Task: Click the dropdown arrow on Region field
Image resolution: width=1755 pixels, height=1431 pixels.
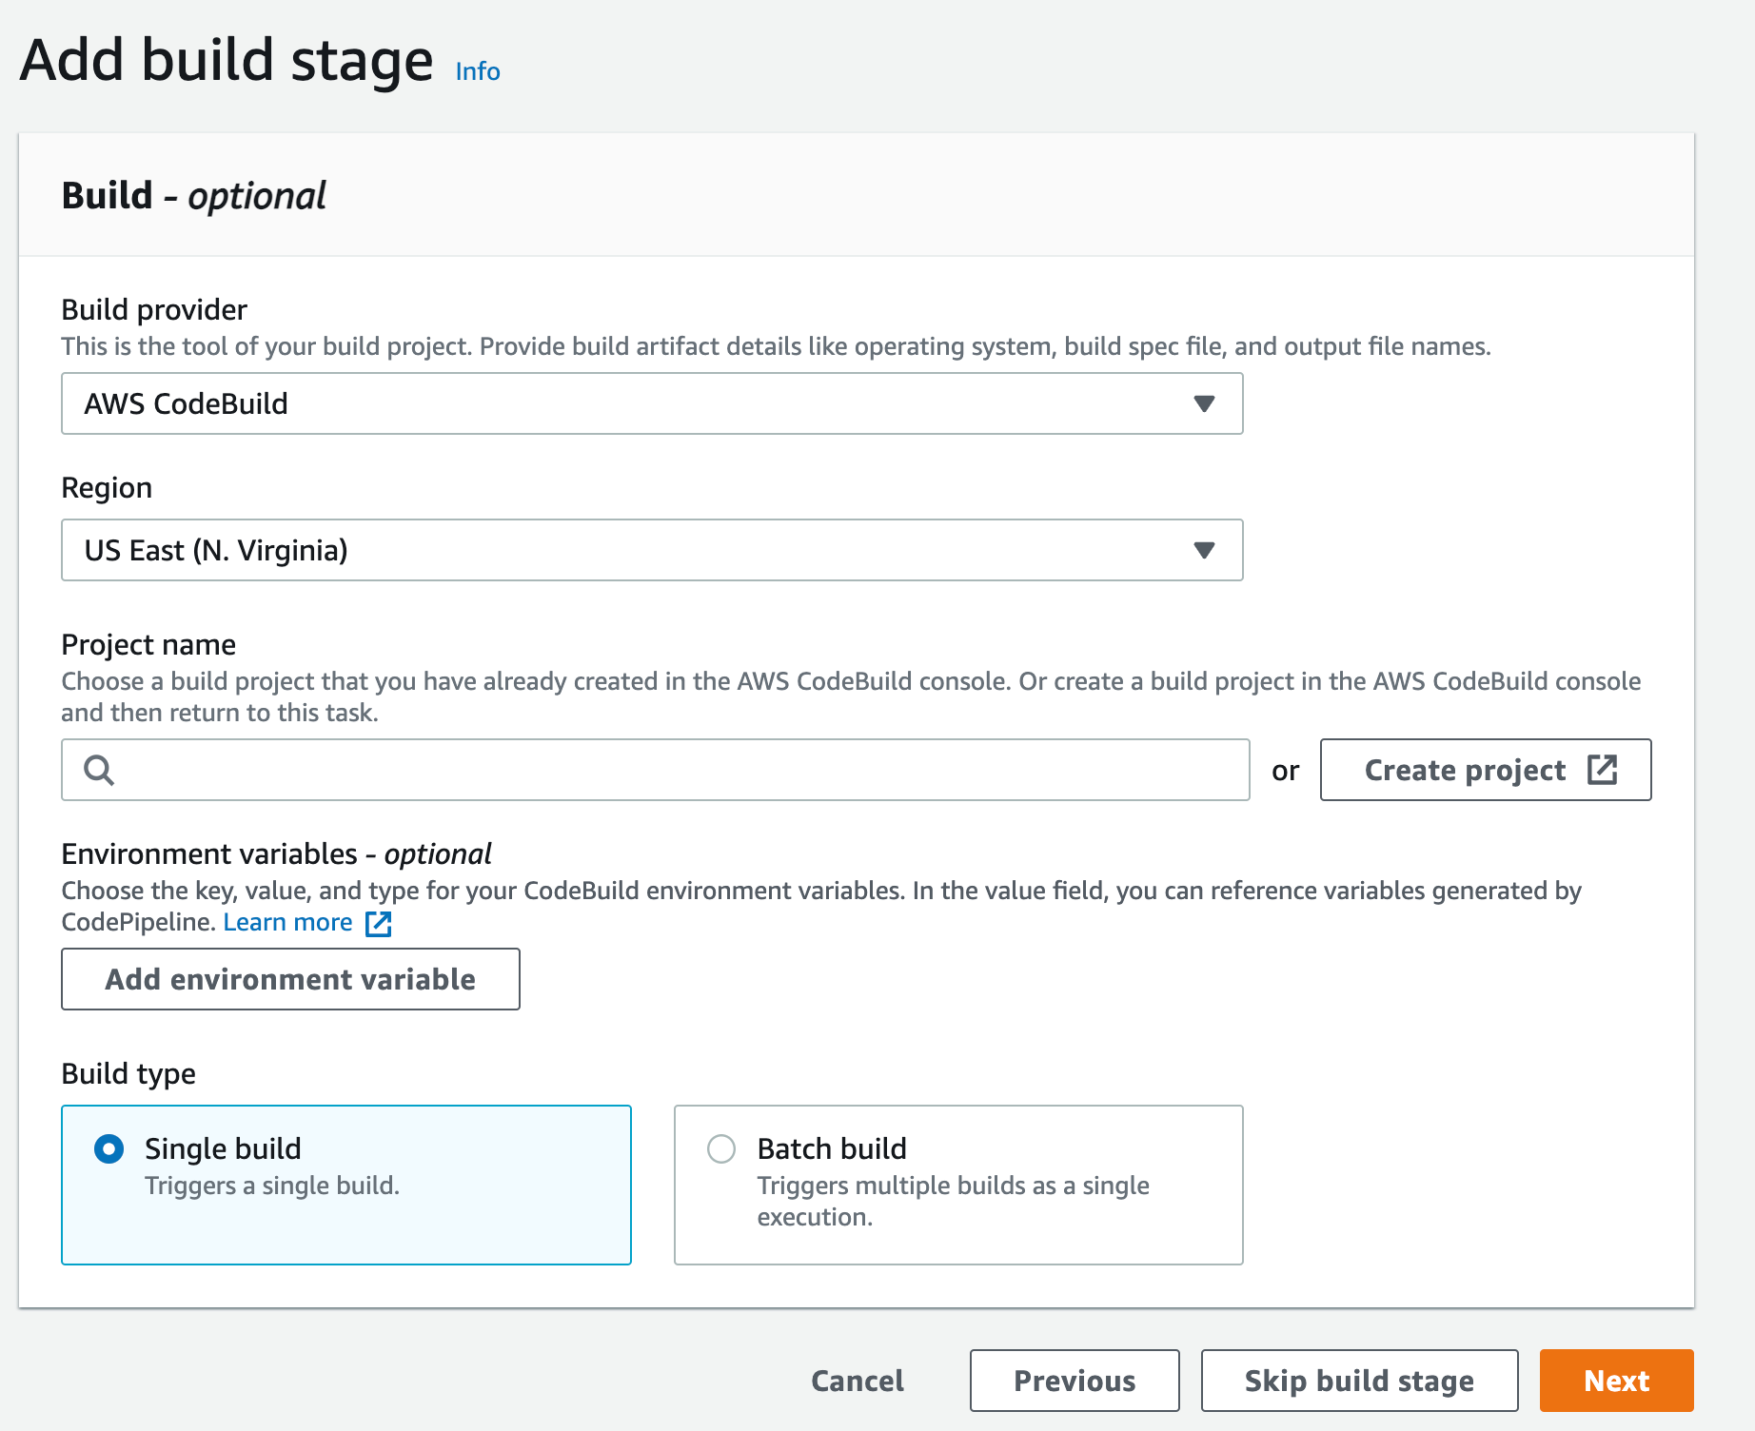Action: [1204, 550]
